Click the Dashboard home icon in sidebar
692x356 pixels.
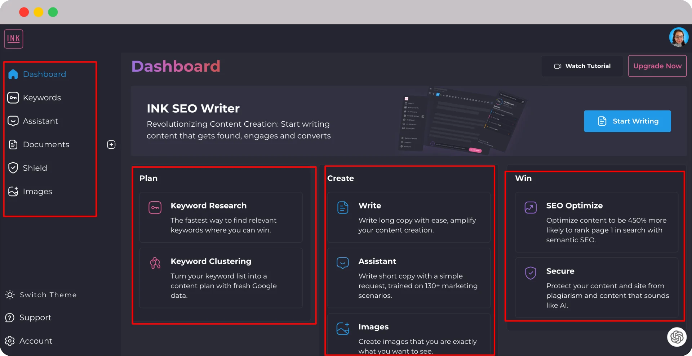tap(13, 74)
